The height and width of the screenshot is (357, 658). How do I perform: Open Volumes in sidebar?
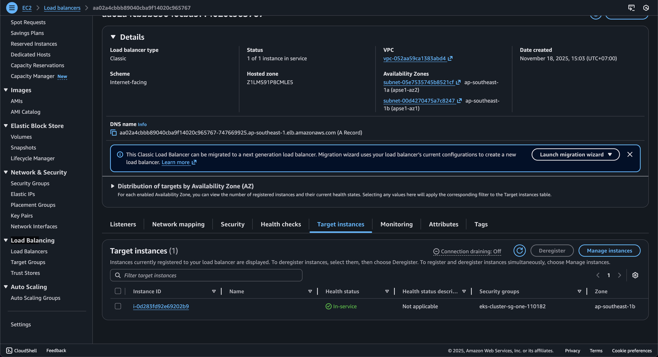(x=21, y=137)
